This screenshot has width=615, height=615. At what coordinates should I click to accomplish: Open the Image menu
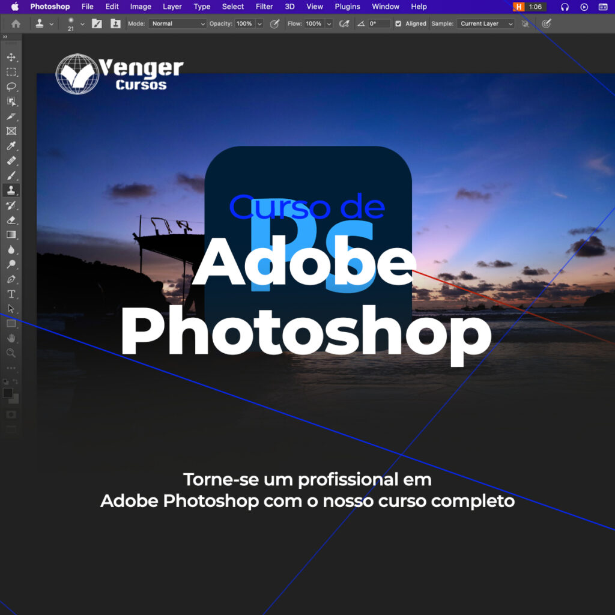pos(141,7)
